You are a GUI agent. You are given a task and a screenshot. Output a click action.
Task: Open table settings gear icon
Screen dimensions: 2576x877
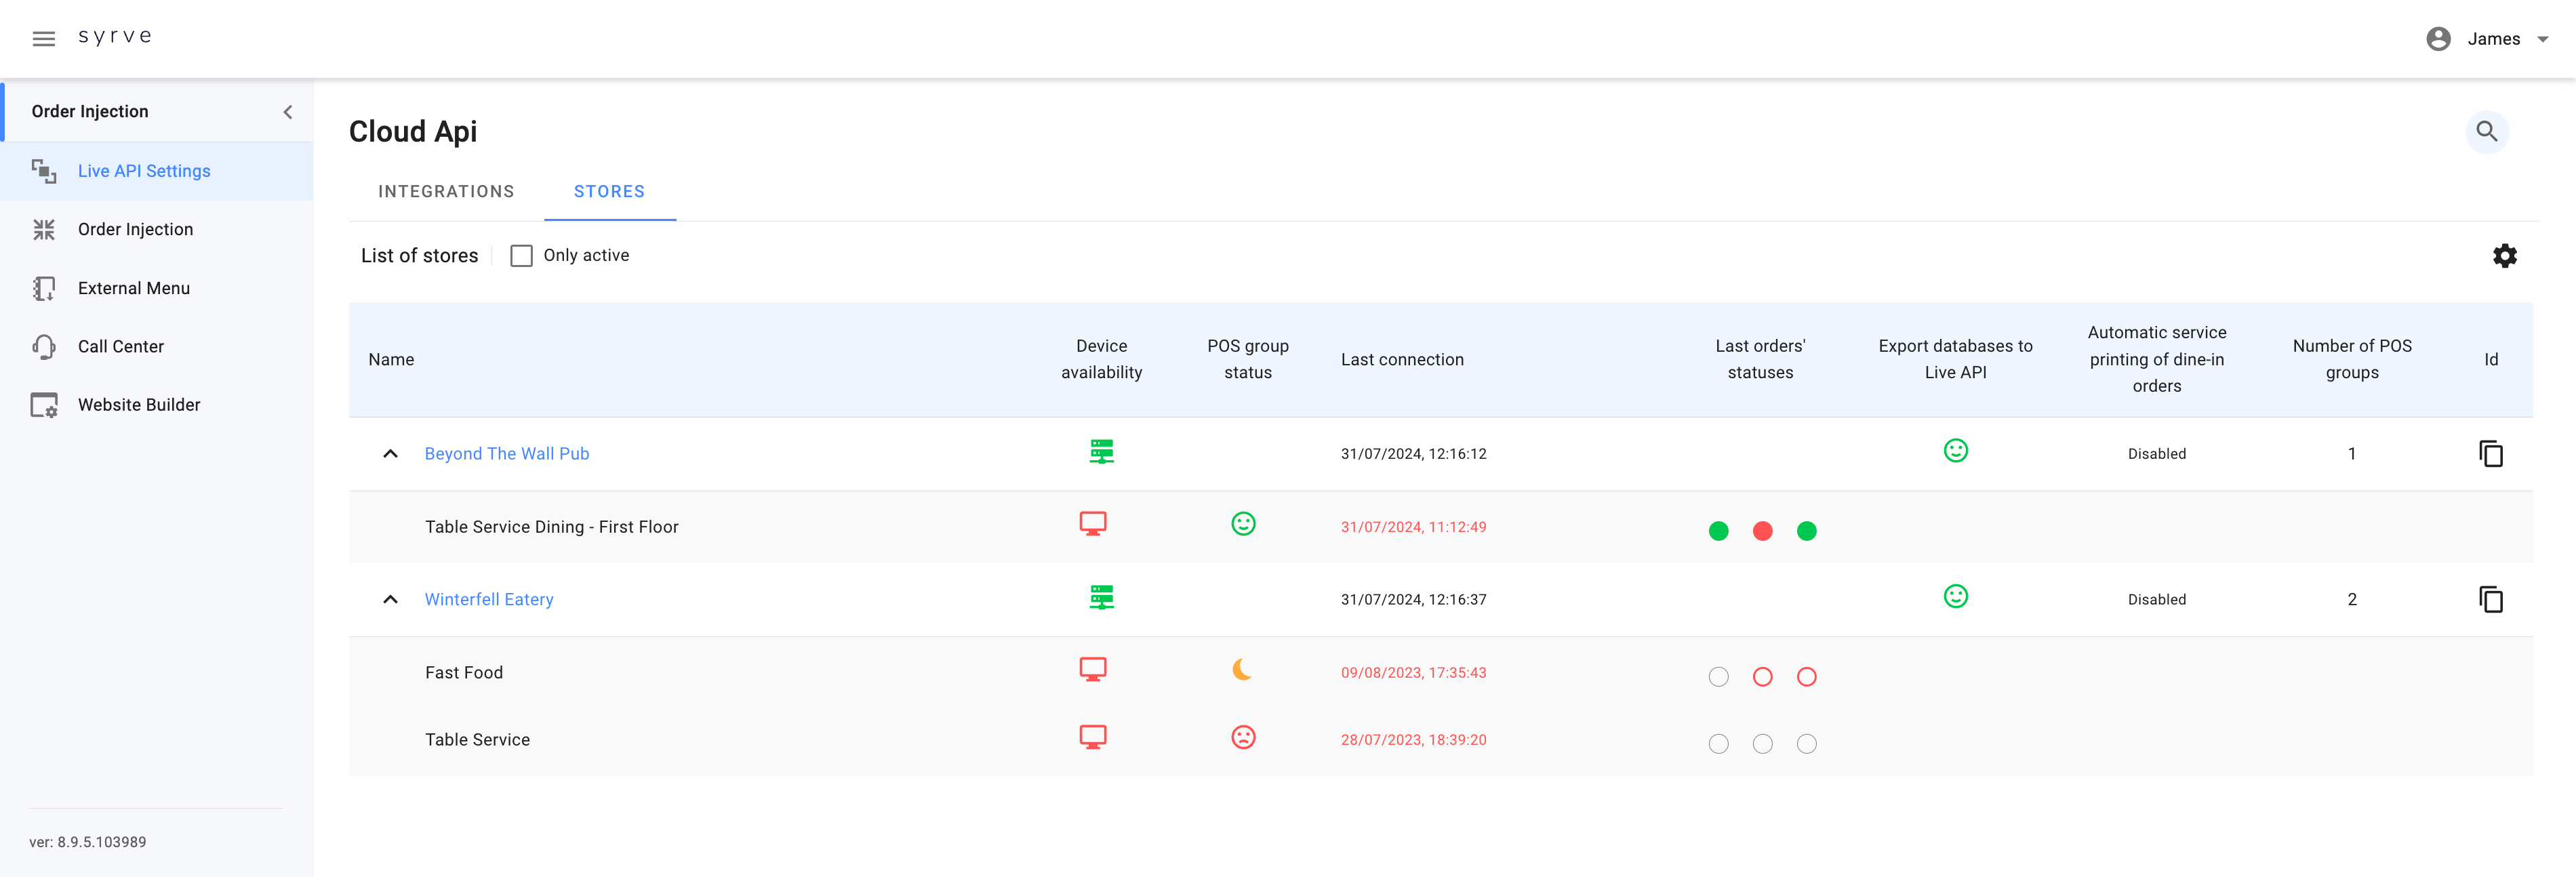2504,256
